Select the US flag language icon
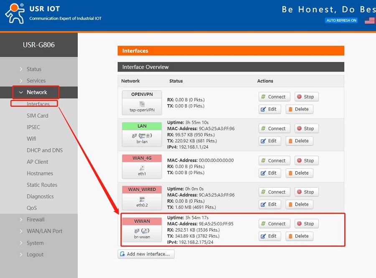 [x=370, y=21]
